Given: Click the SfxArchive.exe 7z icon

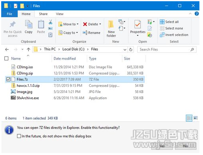Looking at the screenshot, I should point(13,98).
